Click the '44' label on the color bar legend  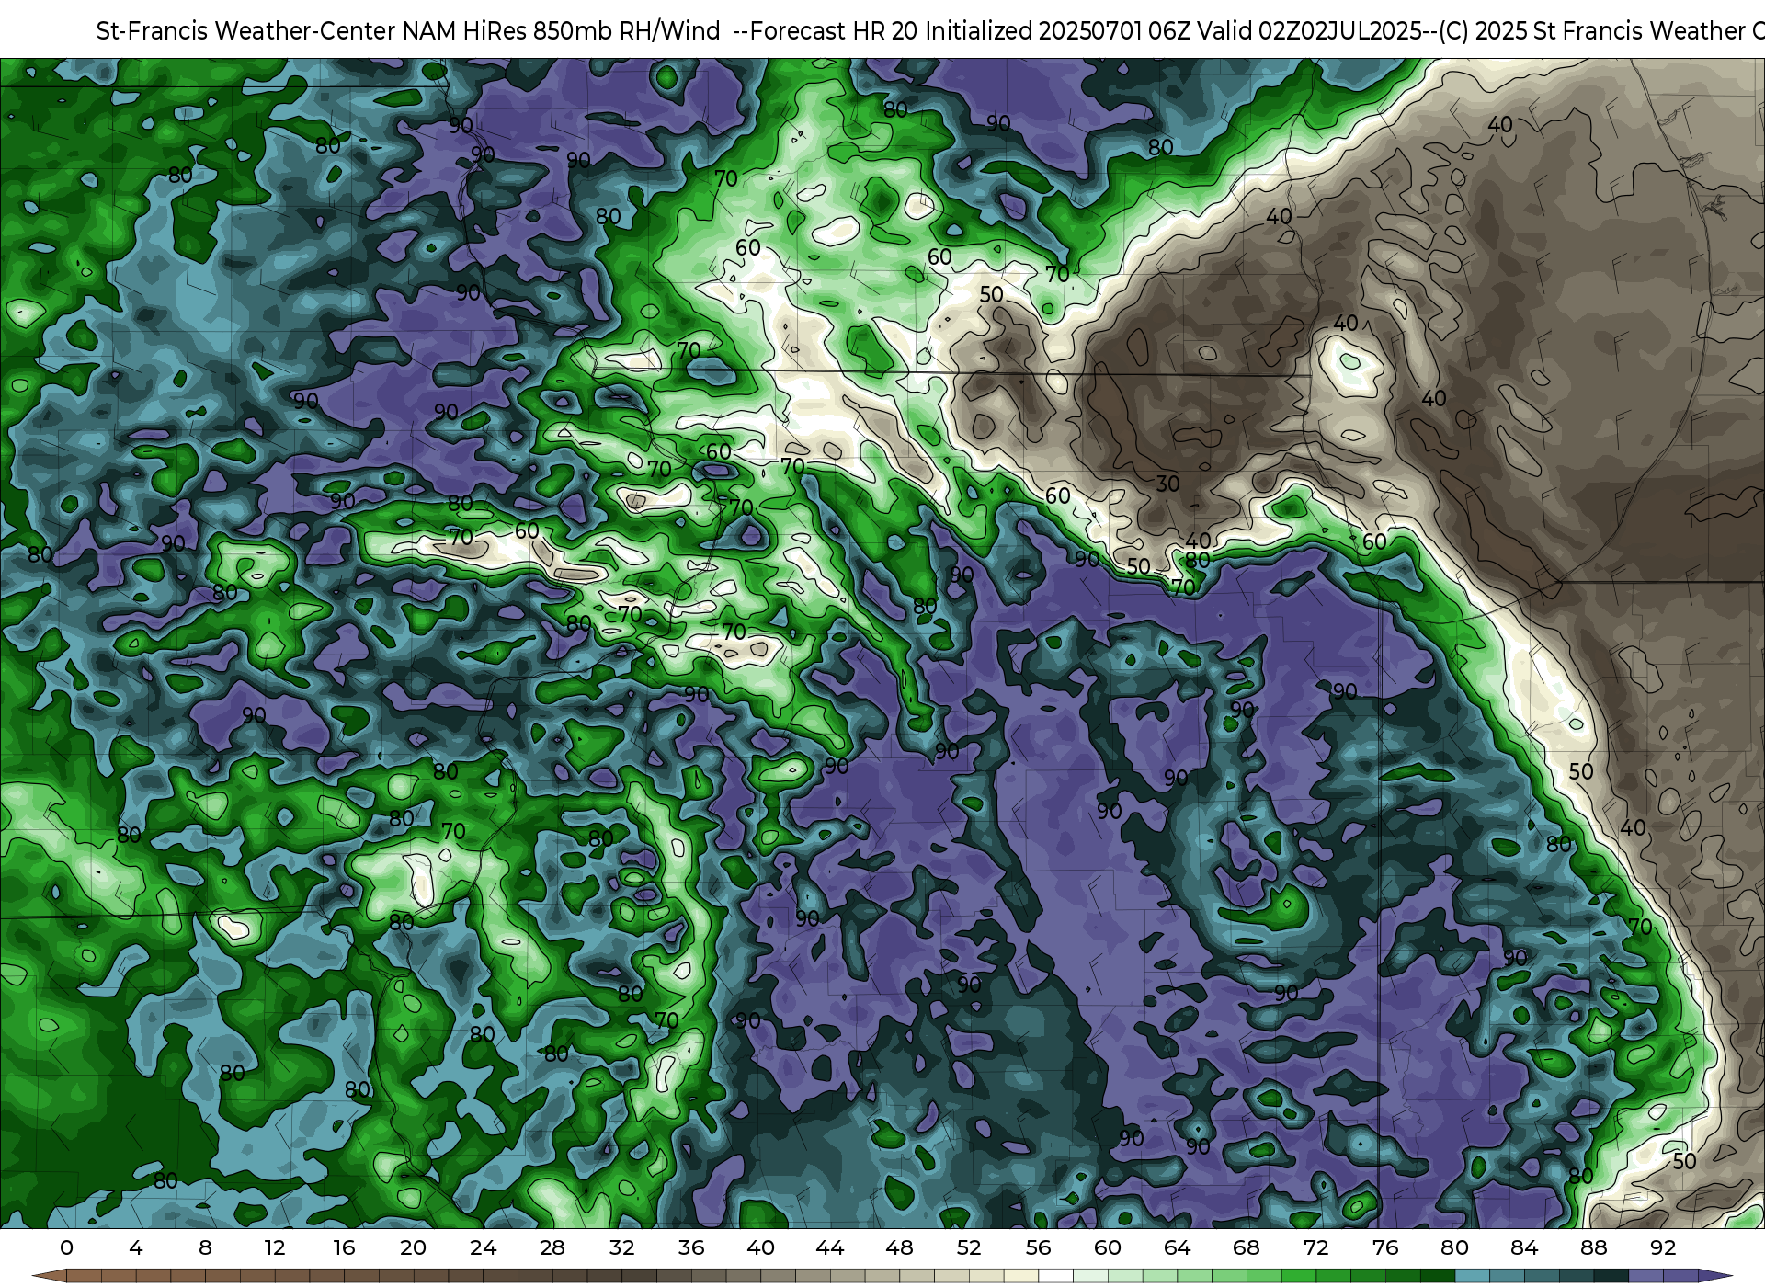tap(830, 1247)
